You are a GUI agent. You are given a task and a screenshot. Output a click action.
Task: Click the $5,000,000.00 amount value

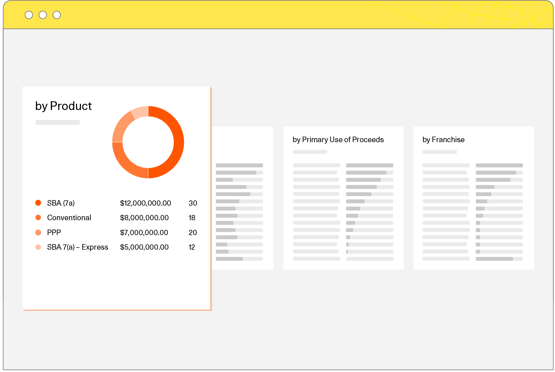144,247
